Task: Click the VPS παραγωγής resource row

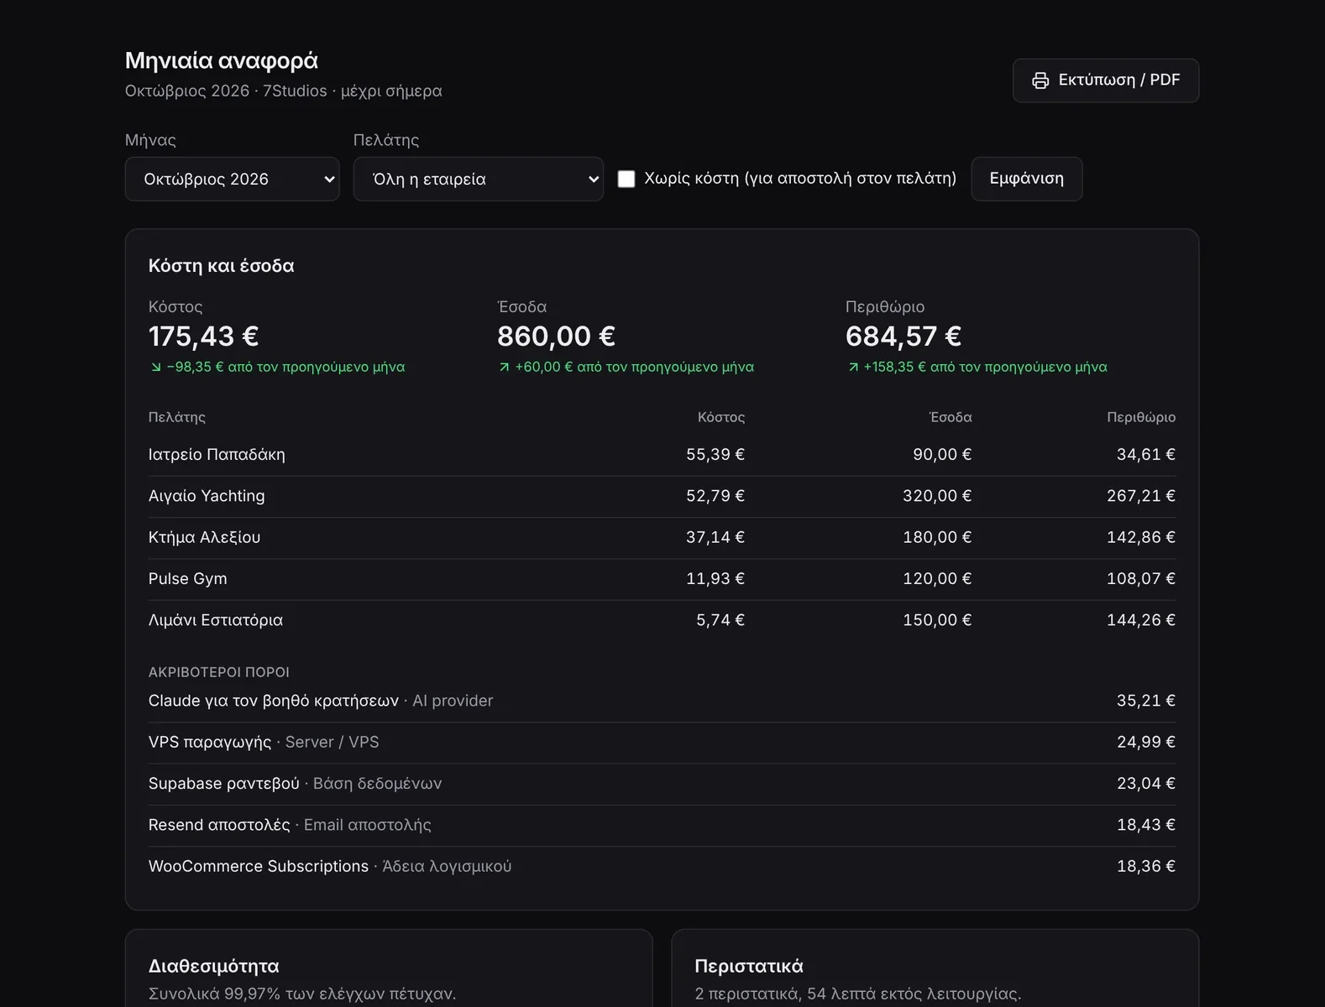Action: [x=662, y=743]
